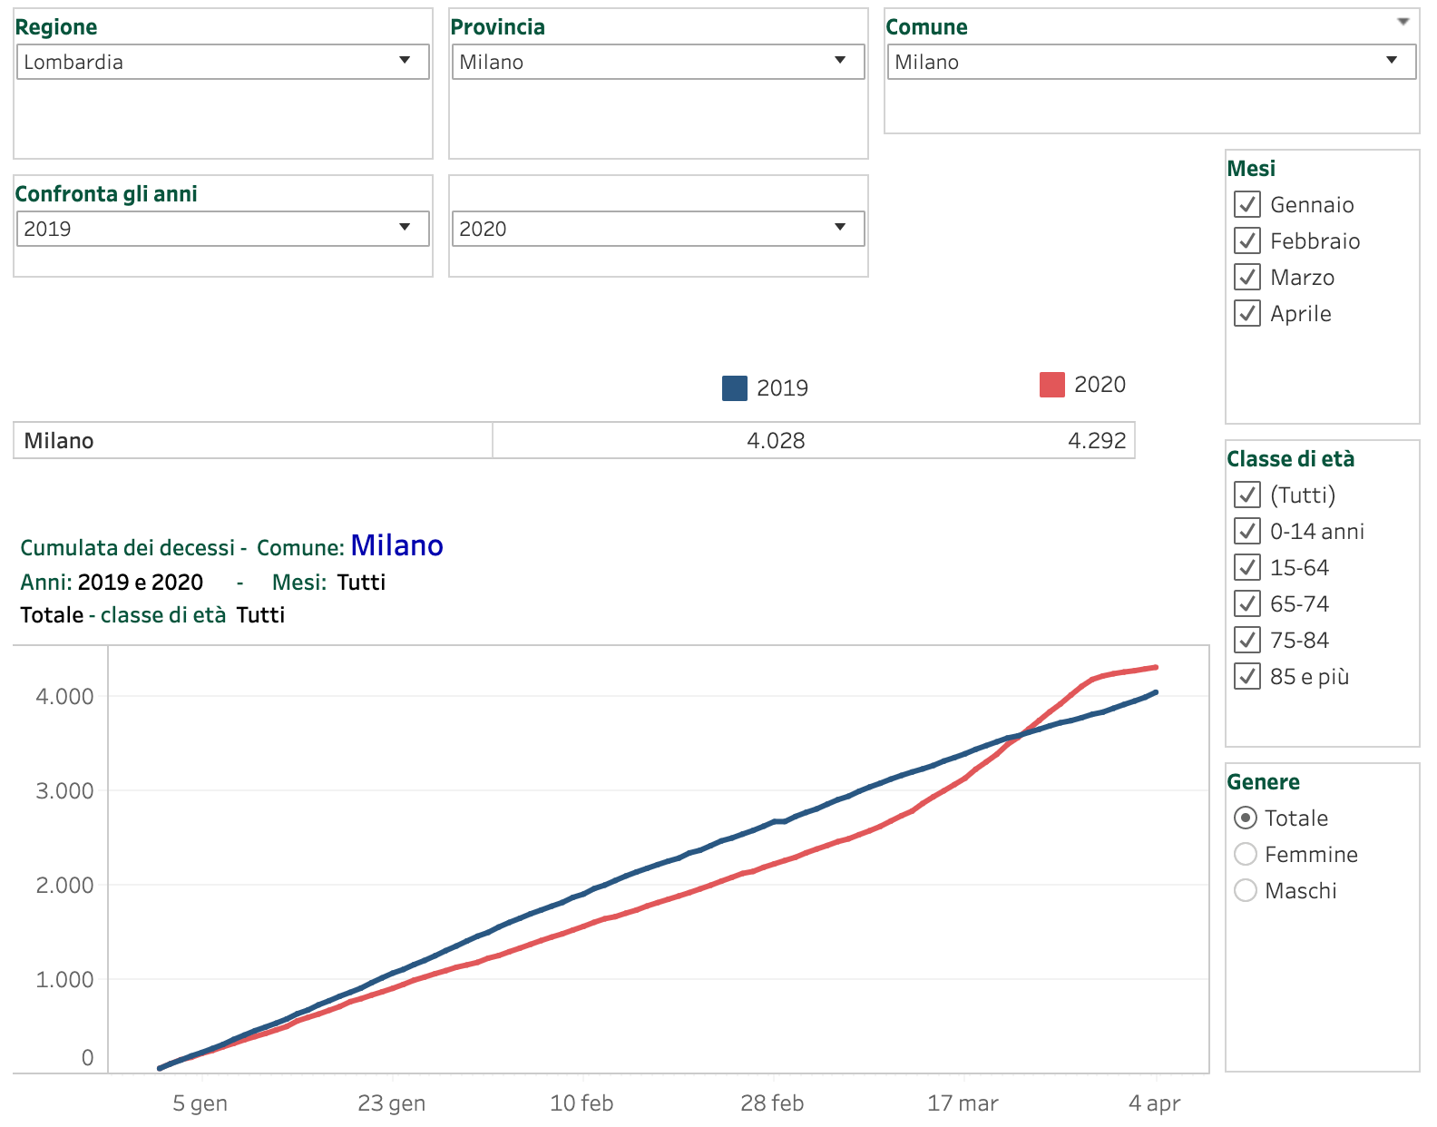Click the end of the red 2020 line
This screenshot has height=1127, width=1437.
[1155, 668]
